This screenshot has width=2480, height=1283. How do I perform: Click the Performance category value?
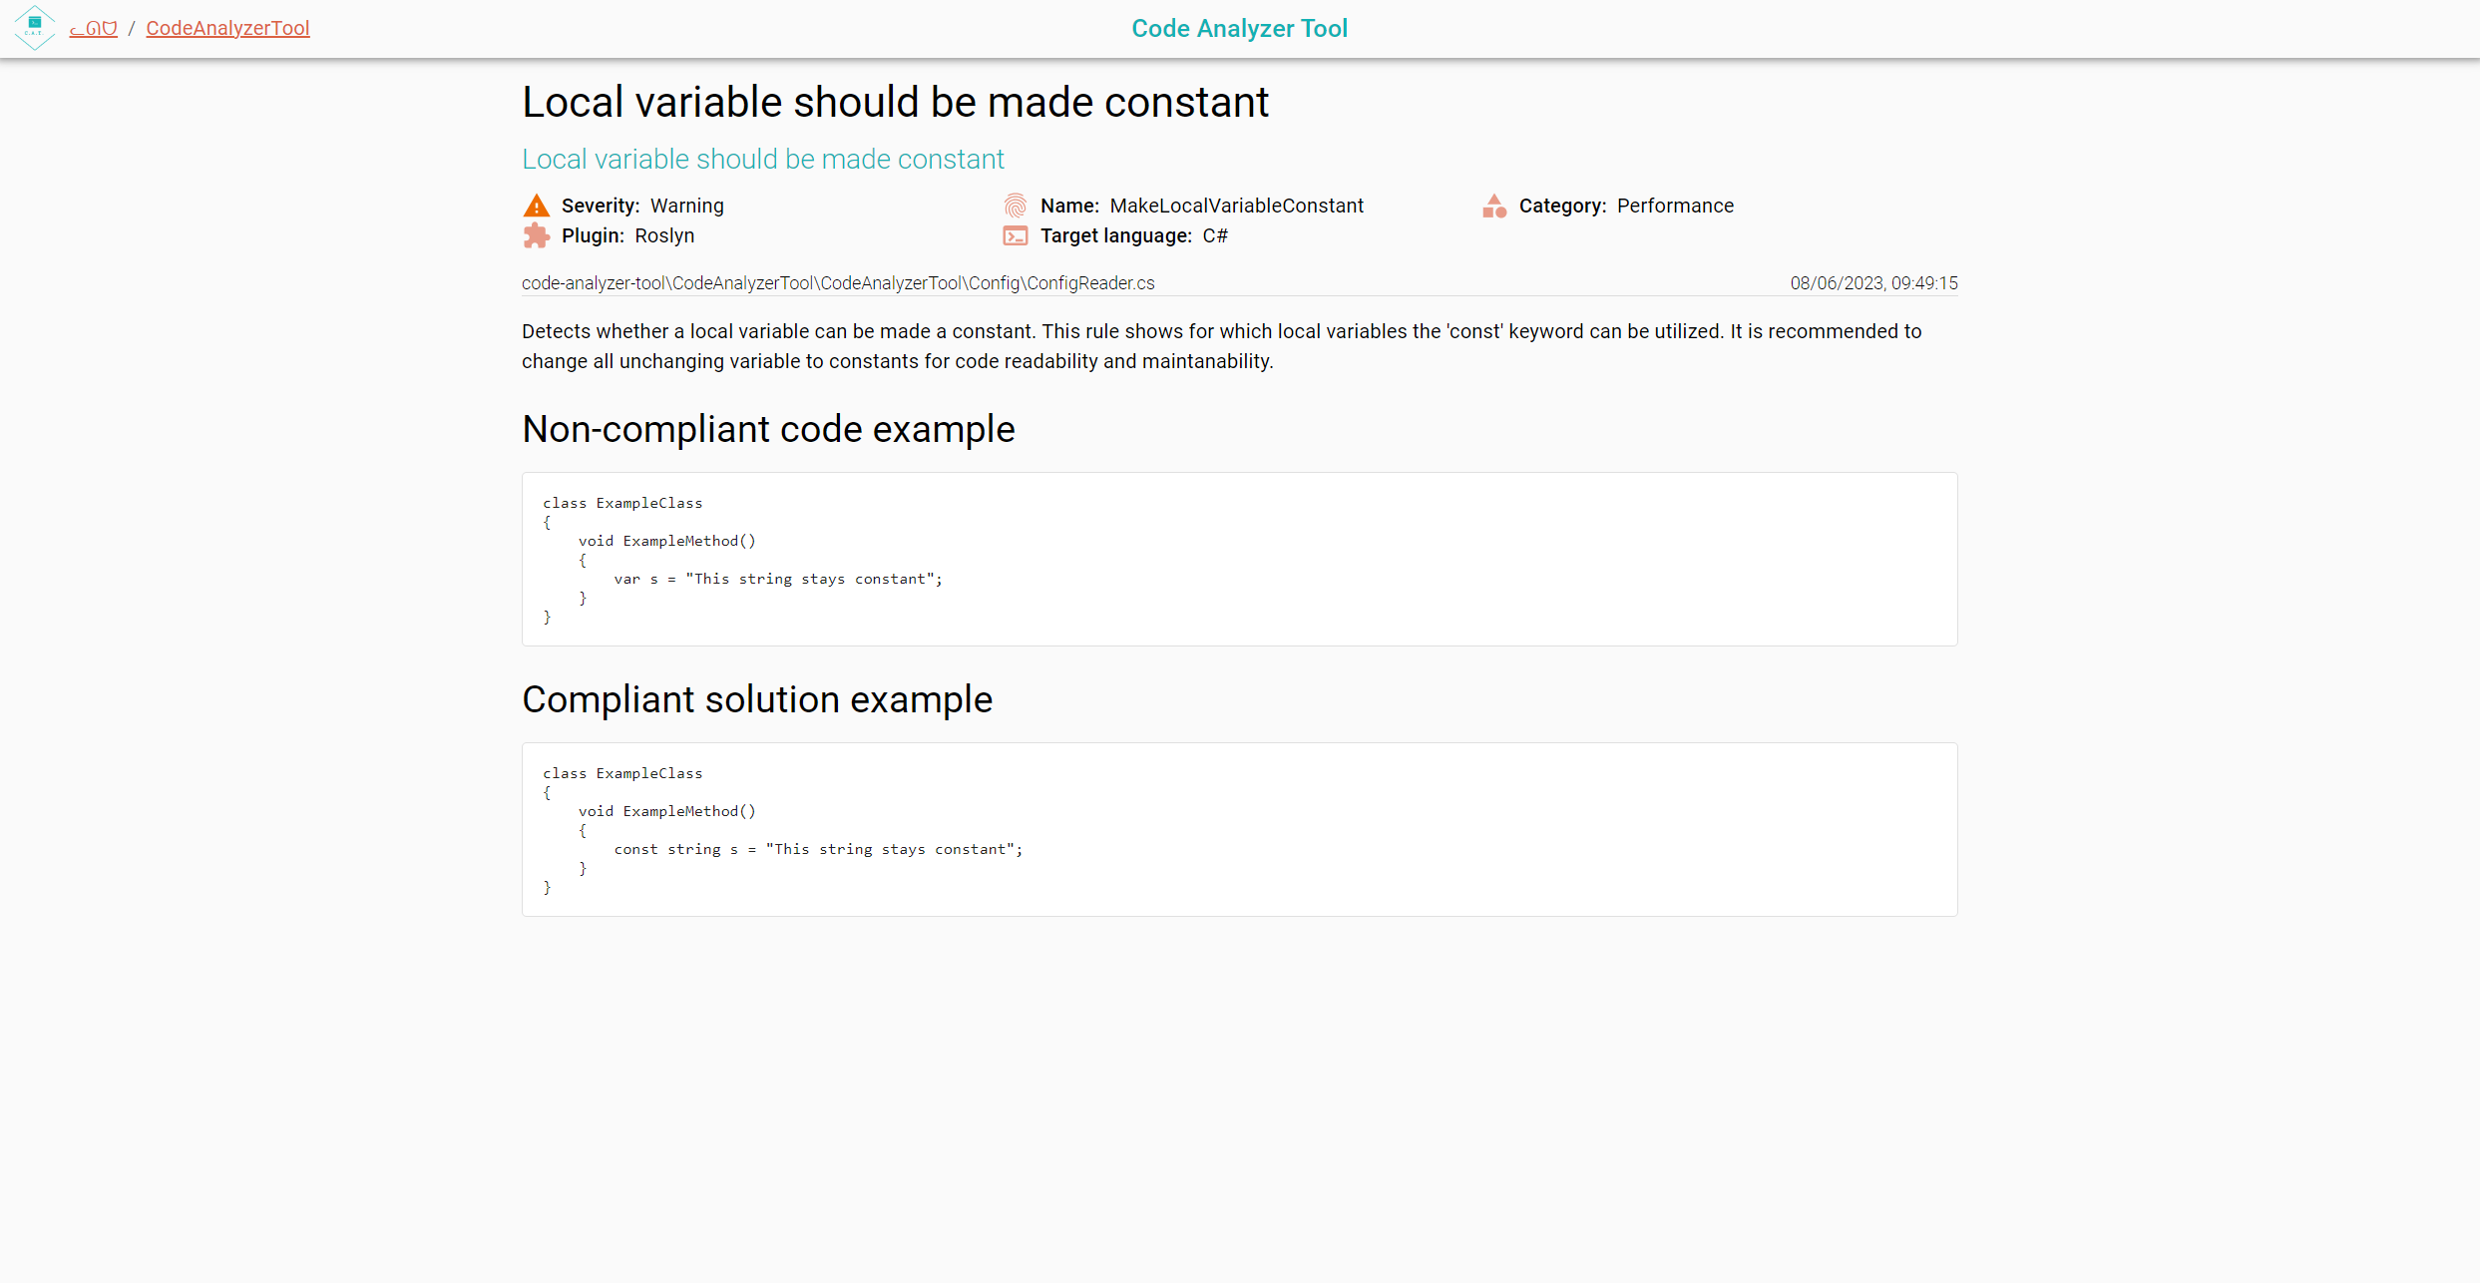(1675, 206)
